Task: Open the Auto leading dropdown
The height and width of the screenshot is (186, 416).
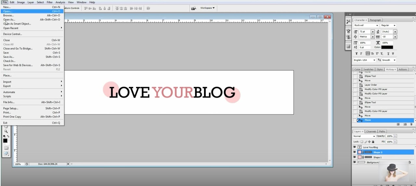Action: (395, 32)
